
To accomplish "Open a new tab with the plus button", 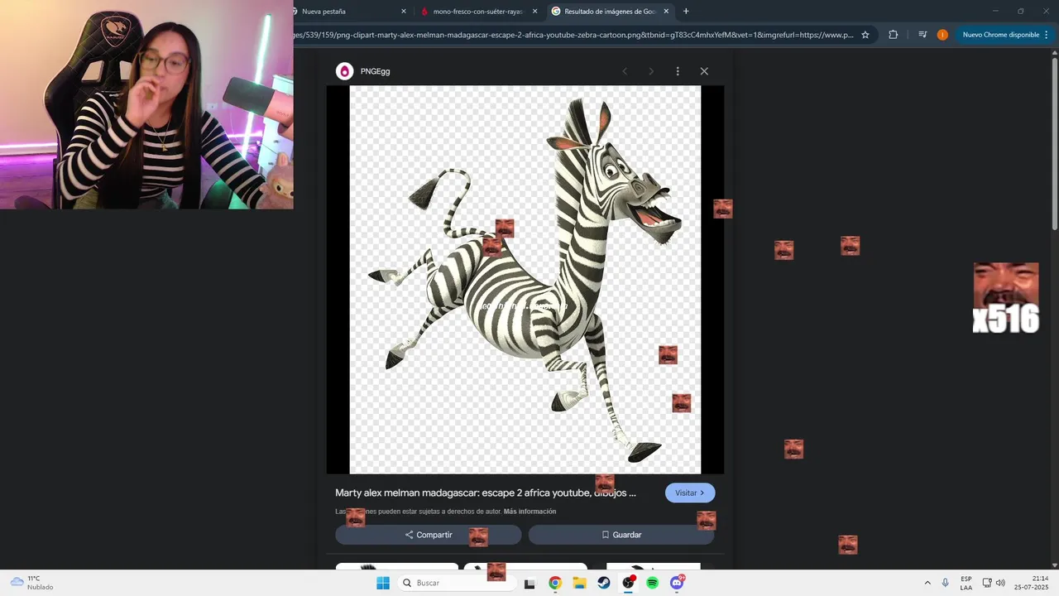I will coord(686,12).
